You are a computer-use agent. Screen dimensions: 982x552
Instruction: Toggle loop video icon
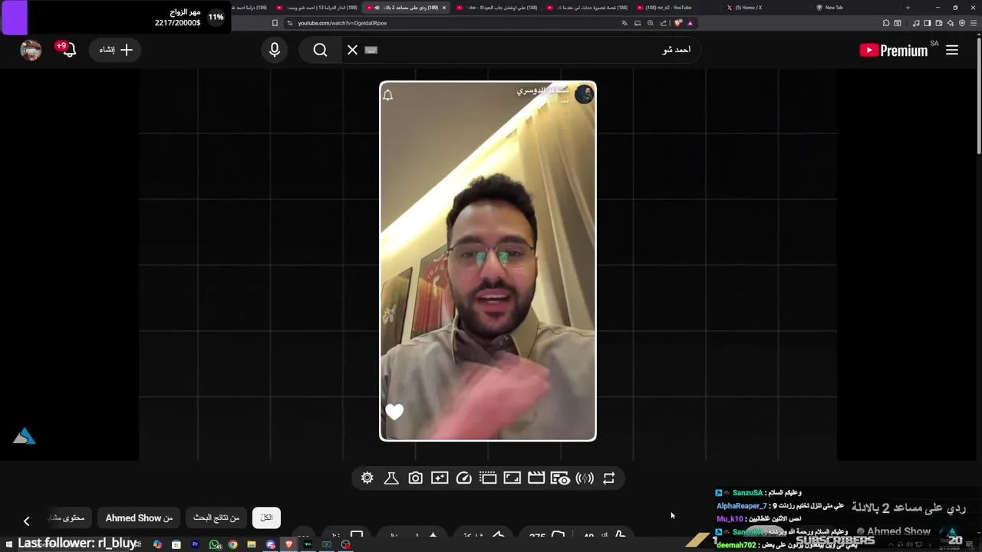point(609,478)
